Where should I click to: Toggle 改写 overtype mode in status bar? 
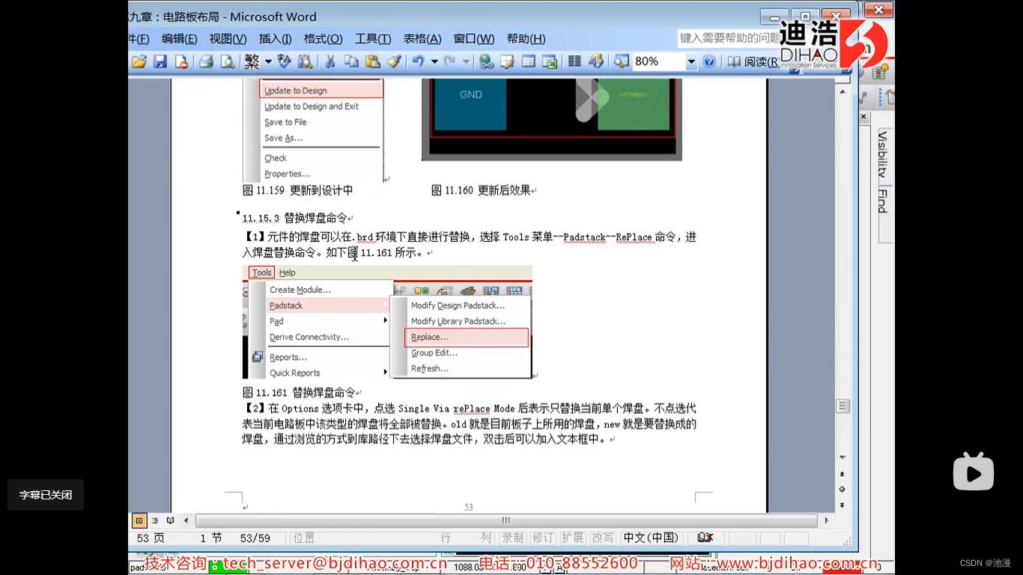[x=602, y=538]
